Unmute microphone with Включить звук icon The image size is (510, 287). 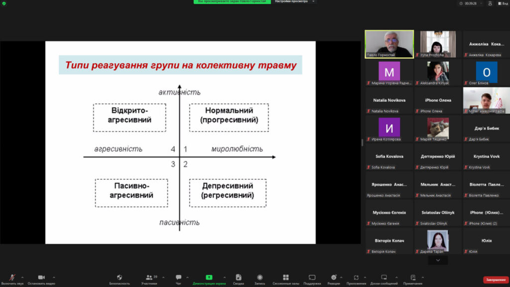point(12,278)
